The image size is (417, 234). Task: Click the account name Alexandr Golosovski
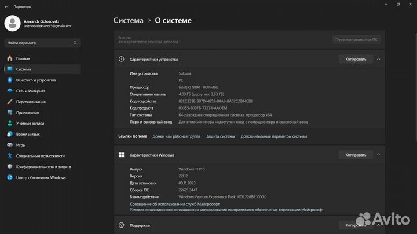[x=41, y=21]
